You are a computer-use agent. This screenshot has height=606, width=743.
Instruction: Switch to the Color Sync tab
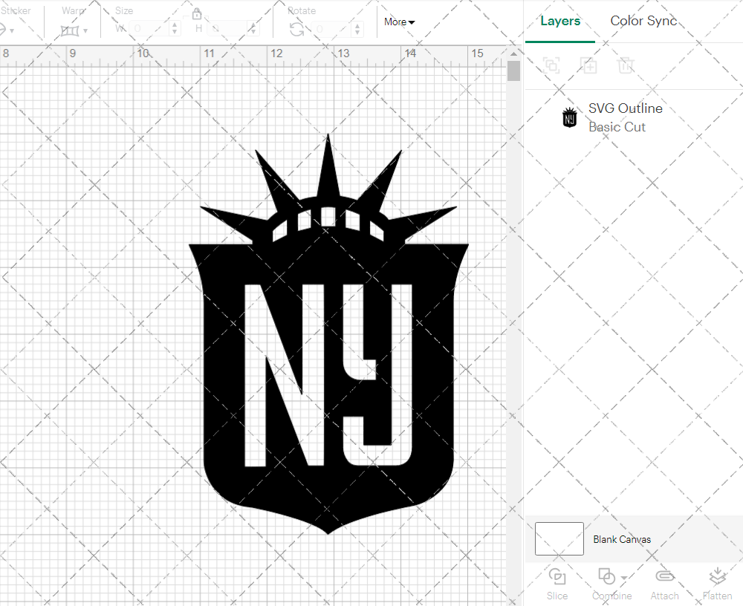(643, 21)
